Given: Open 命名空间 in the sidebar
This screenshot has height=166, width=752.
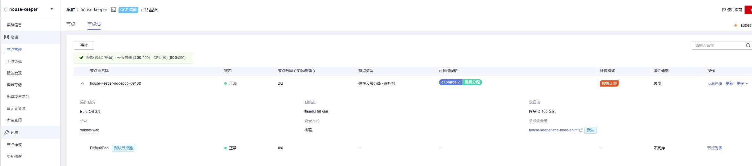Looking at the screenshot, I should point(14,120).
